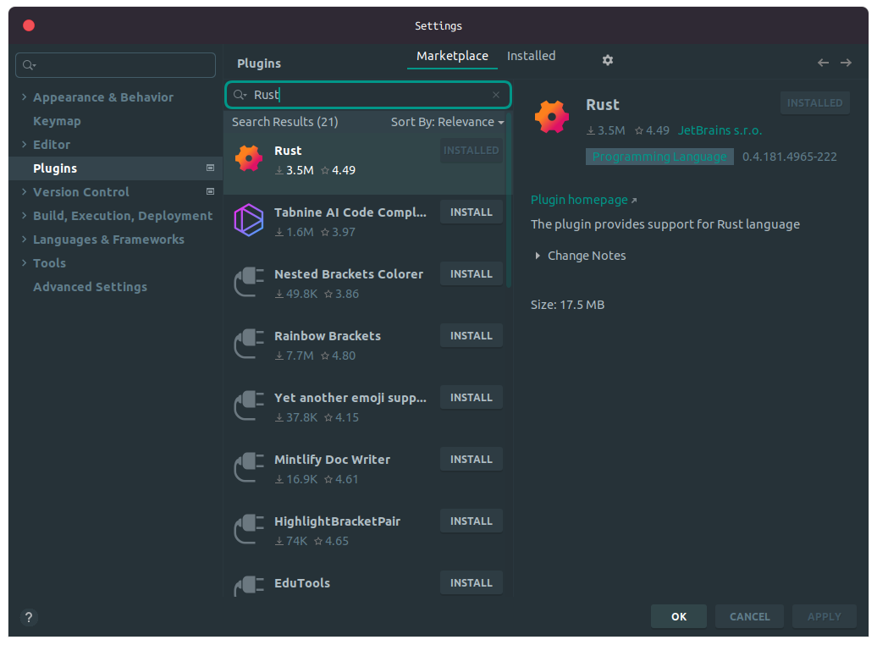
Task: Click the APPLY button
Action: click(x=824, y=616)
